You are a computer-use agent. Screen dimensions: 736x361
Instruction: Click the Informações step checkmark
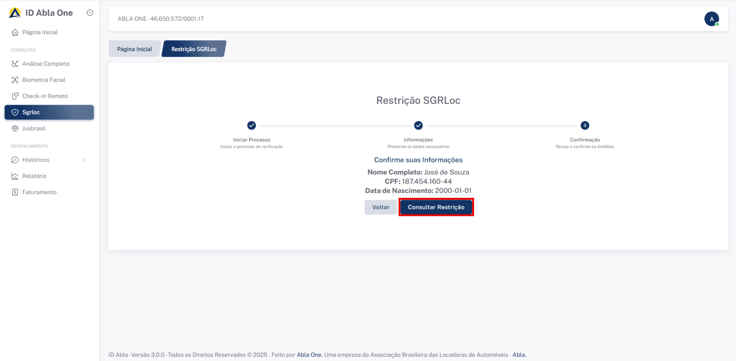pyautogui.click(x=418, y=125)
